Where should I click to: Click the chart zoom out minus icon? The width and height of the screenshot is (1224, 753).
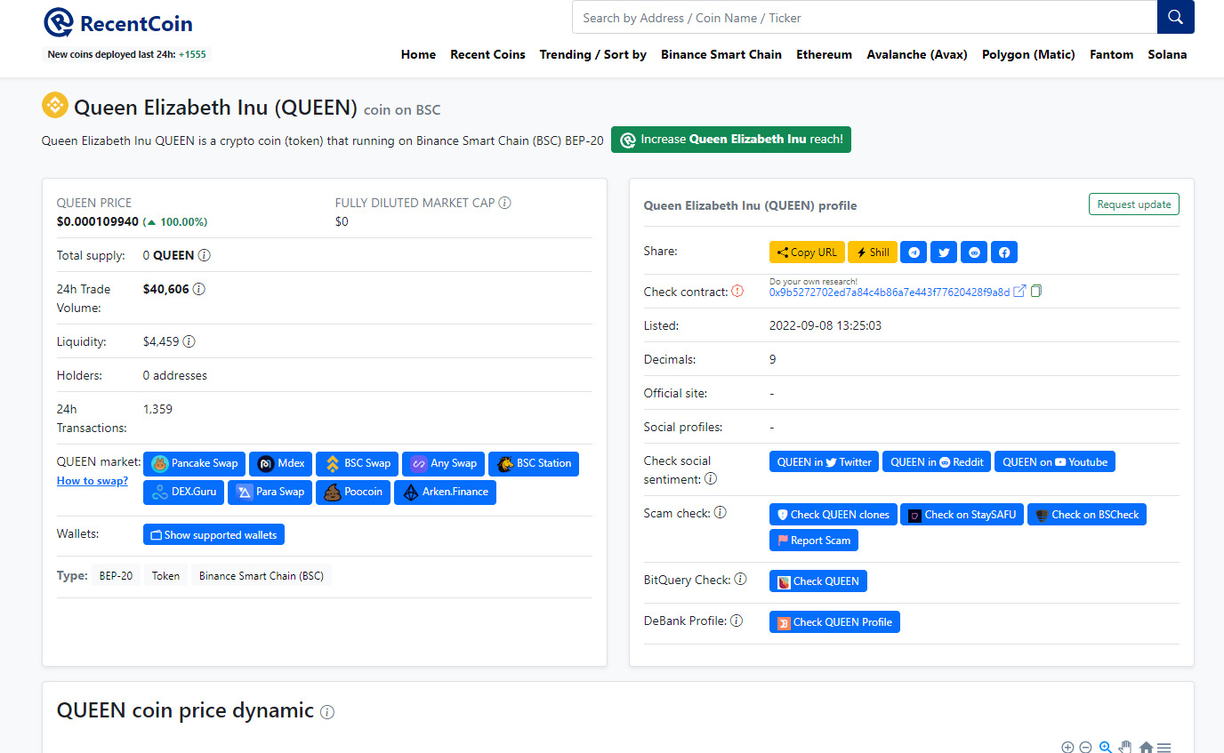point(1085,748)
